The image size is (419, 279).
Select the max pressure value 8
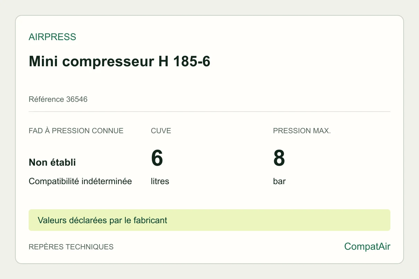279,158
